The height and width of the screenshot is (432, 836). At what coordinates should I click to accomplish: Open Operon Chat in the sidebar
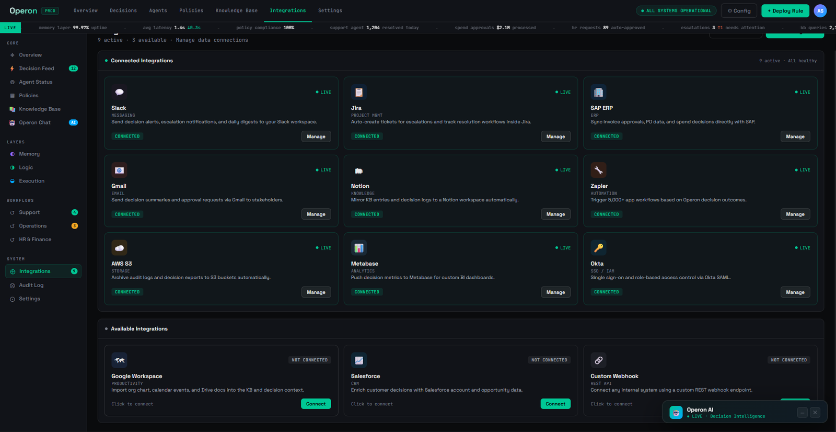[x=43, y=123]
